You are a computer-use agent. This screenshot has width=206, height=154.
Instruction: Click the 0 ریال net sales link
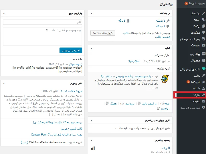(165, 148)
